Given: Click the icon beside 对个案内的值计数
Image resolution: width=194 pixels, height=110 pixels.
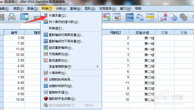Looking at the screenshot, I should [46, 22].
